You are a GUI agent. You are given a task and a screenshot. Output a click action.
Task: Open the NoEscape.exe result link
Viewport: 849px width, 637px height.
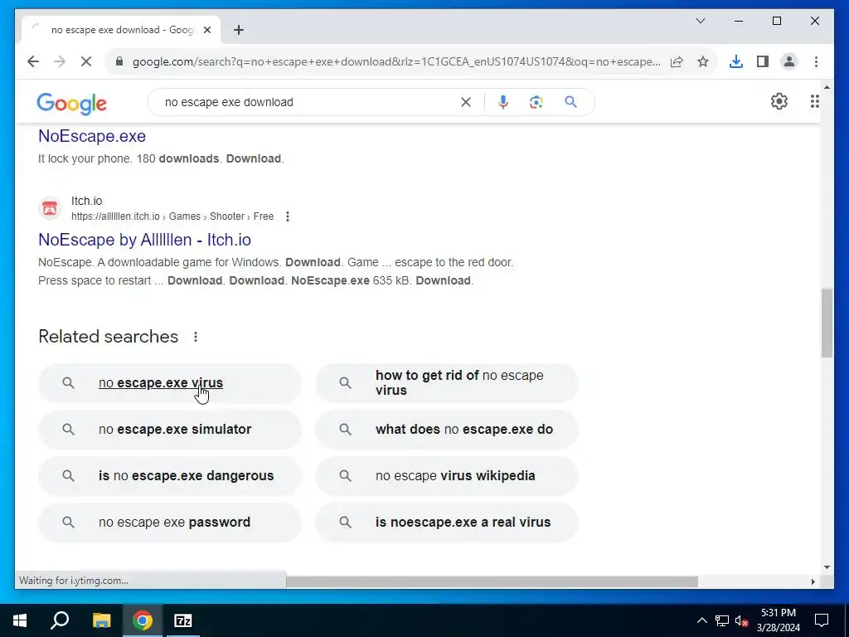[92, 136]
